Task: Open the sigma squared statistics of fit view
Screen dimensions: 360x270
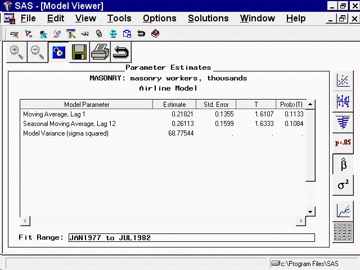Action: [x=343, y=185]
